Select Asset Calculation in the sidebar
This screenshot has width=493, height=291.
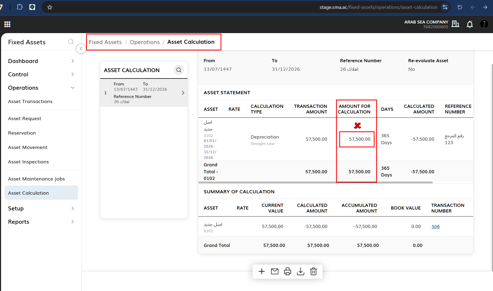tap(41, 193)
